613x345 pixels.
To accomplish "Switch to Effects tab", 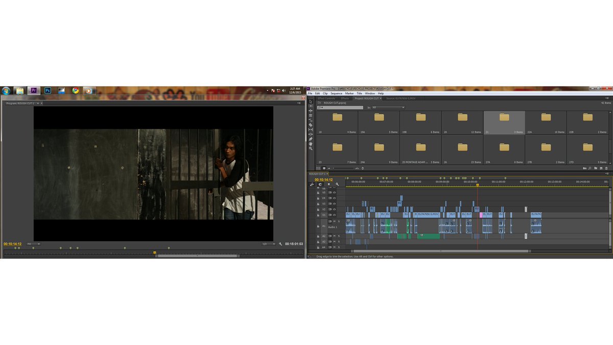I will [x=345, y=98].
